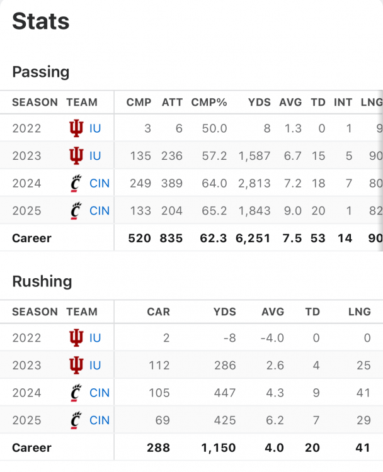Image resolution: width=383 pixels, height=472 pixels.
Task: Click the CMP% column header in Passing
Action: point(209,102)
